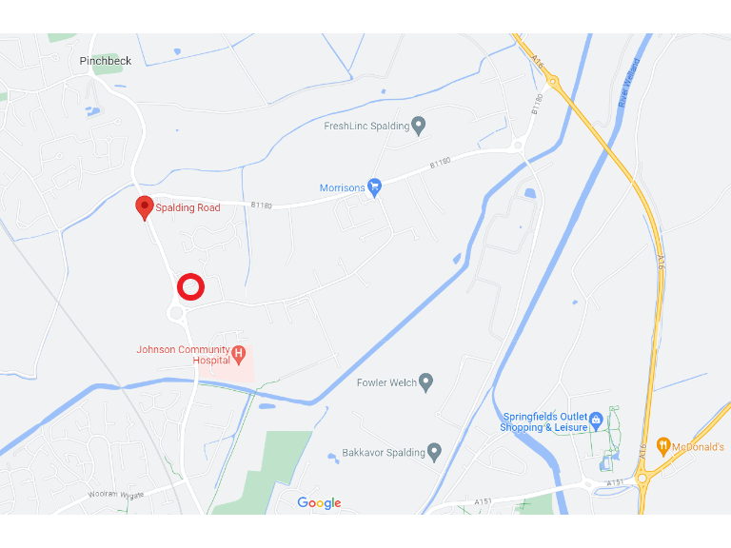The width and height of the screenshot is (731, 548).
Task: Click the FreshLinc Spalding grey pin
Action: (419, 126)
